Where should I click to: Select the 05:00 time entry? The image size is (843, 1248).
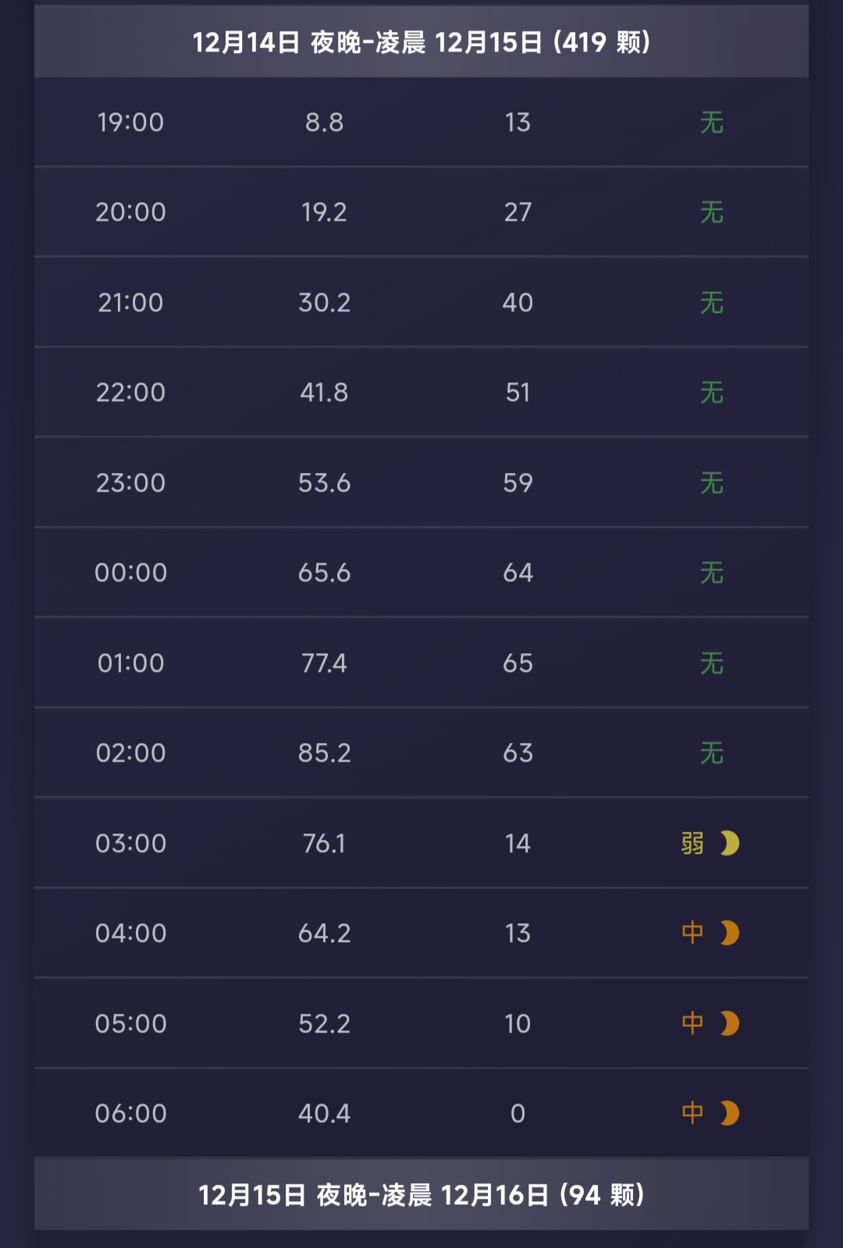[130, 1023]
